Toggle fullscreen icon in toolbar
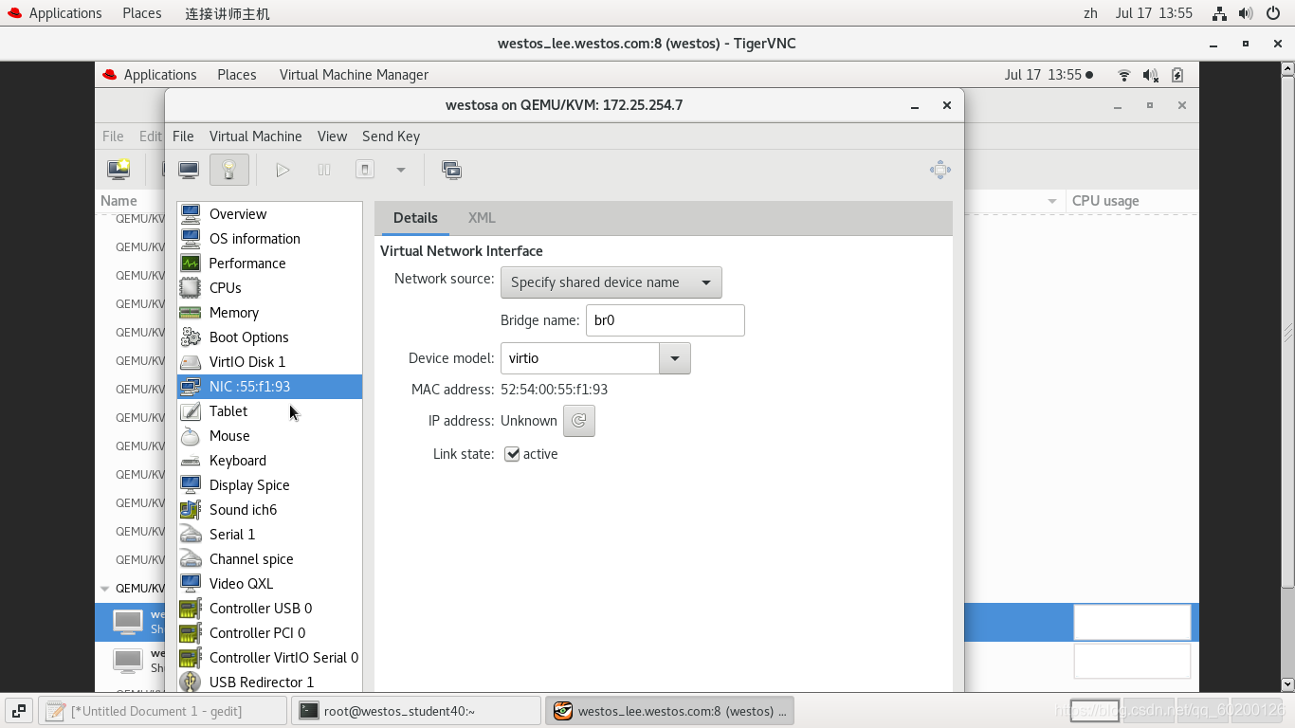The image size is (1295, 728). pyautogui.click(x=940, y=170)
